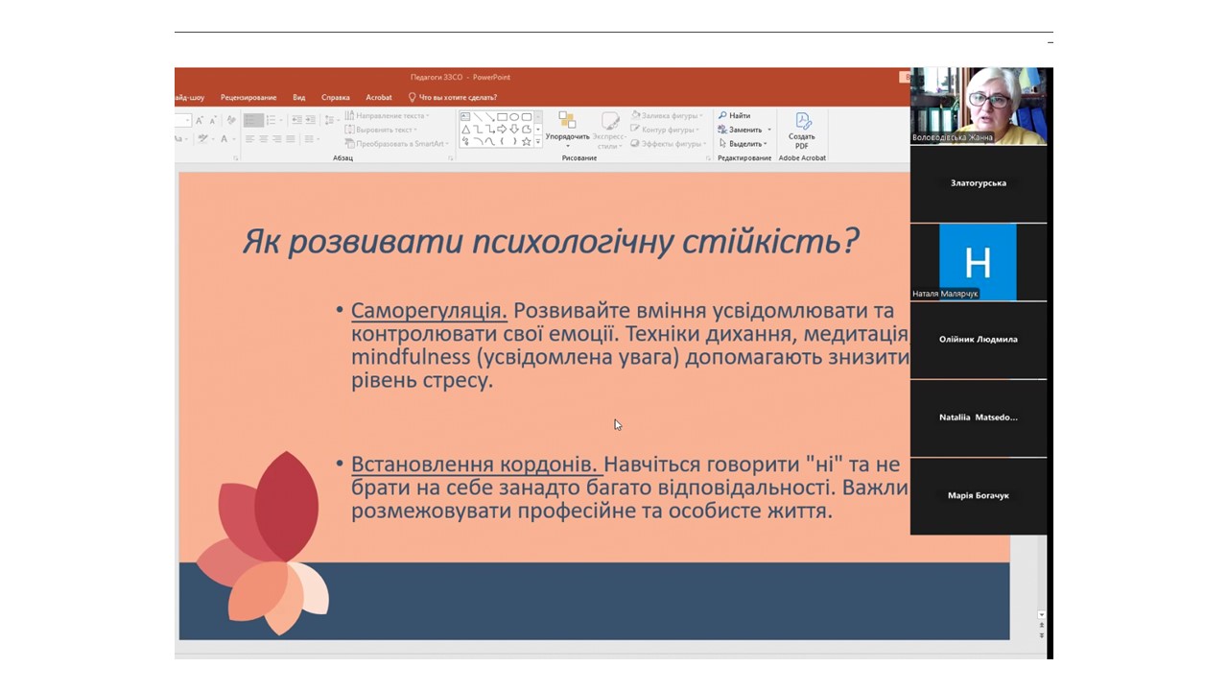Select the curve shape

tap(490, 141)
